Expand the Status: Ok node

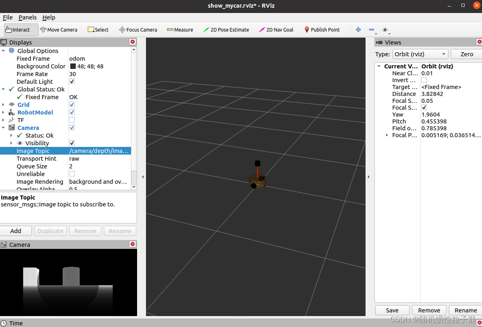tap(11, 135)
